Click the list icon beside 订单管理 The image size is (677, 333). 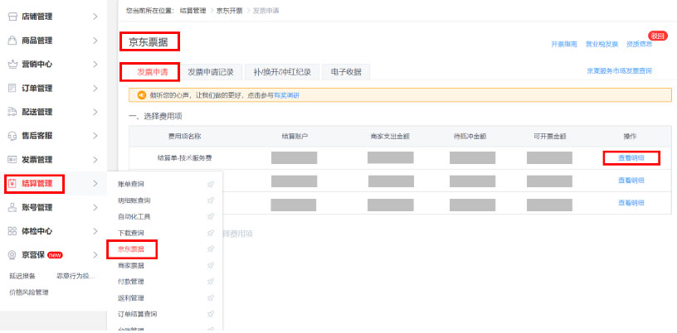coord(12,88)
